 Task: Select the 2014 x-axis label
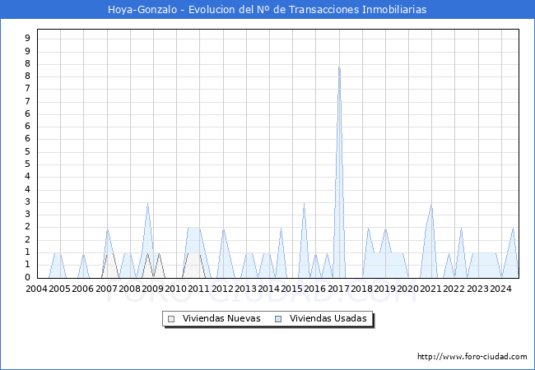pos(268,289)
